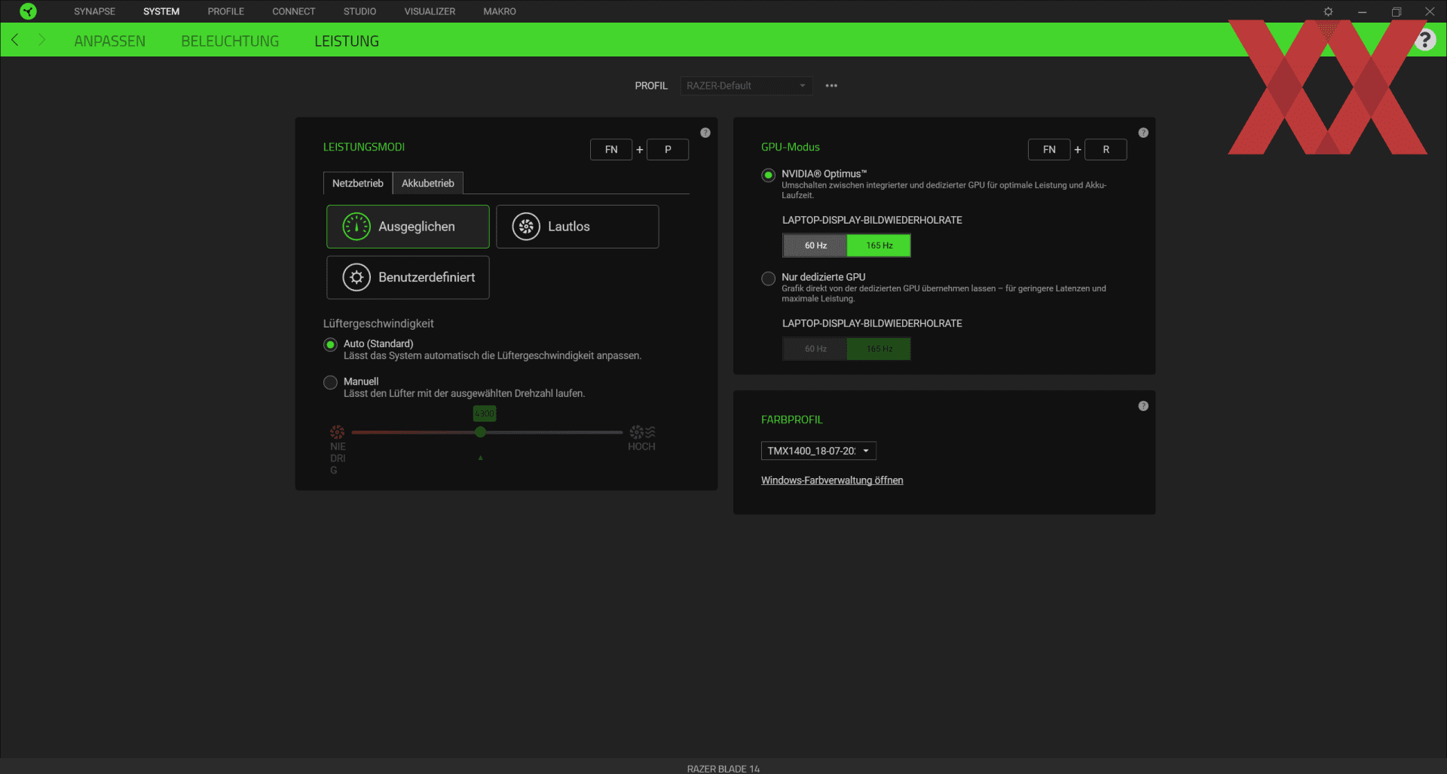Set Optimus refresh rate to 60 Hz

point(815,245)
